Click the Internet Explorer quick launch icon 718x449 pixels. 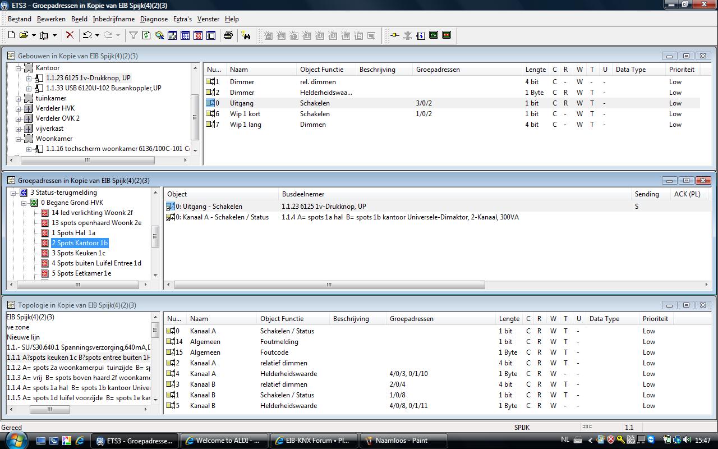pos(80,441)
